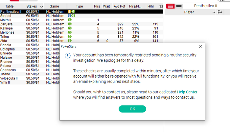Click the 6-max icon on Triton row

tap(70, 36)
